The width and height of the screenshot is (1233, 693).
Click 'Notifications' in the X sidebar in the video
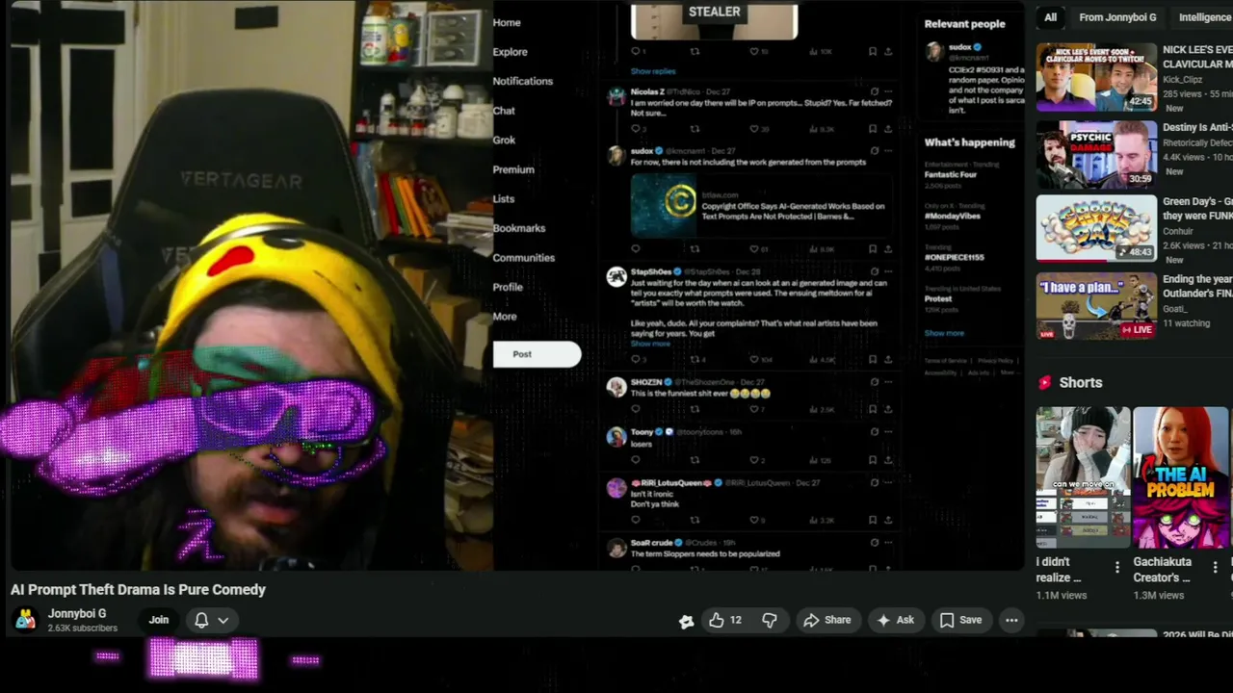[x=523, y=81]
